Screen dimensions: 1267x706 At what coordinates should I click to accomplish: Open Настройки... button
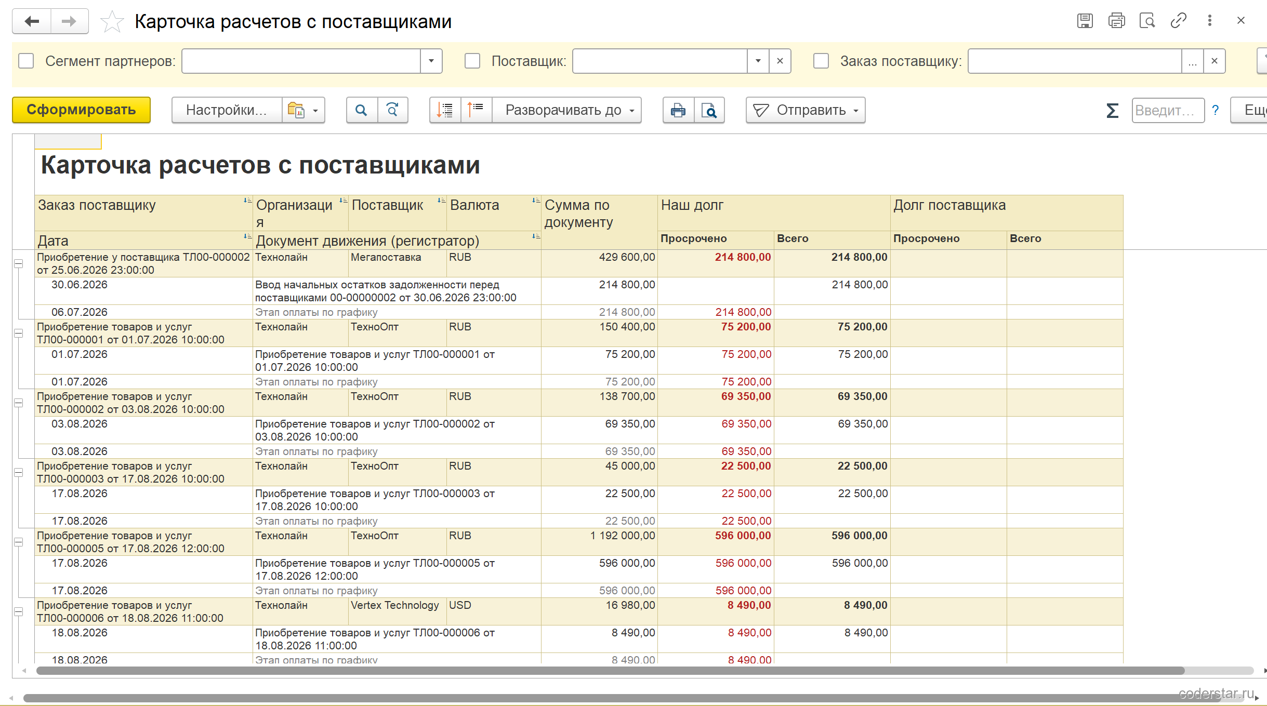(x=227, y=110)
